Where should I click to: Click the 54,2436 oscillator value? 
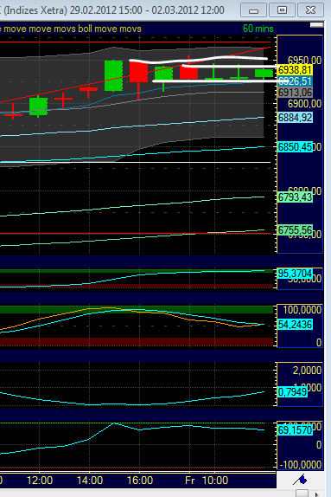coord(295,325)
